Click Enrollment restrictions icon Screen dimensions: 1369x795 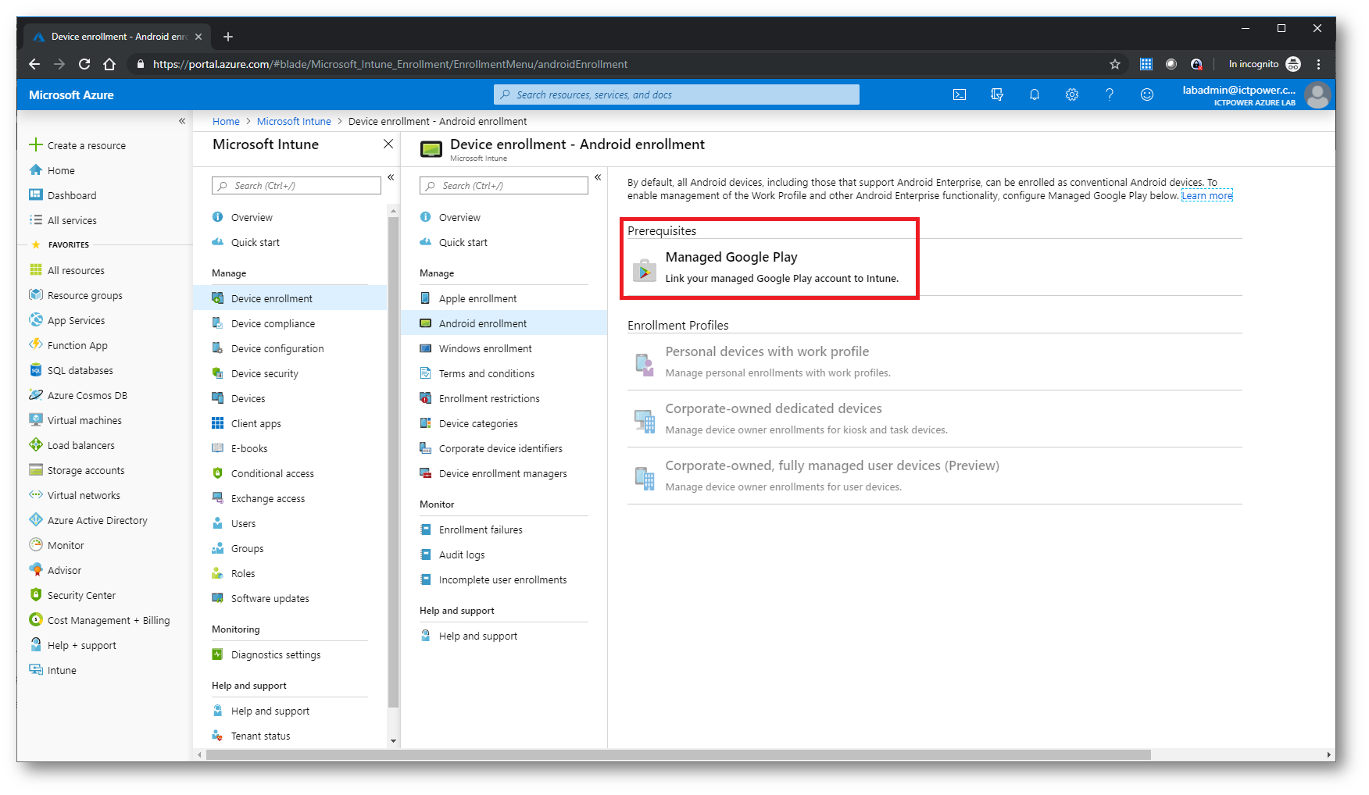[426, 398]
